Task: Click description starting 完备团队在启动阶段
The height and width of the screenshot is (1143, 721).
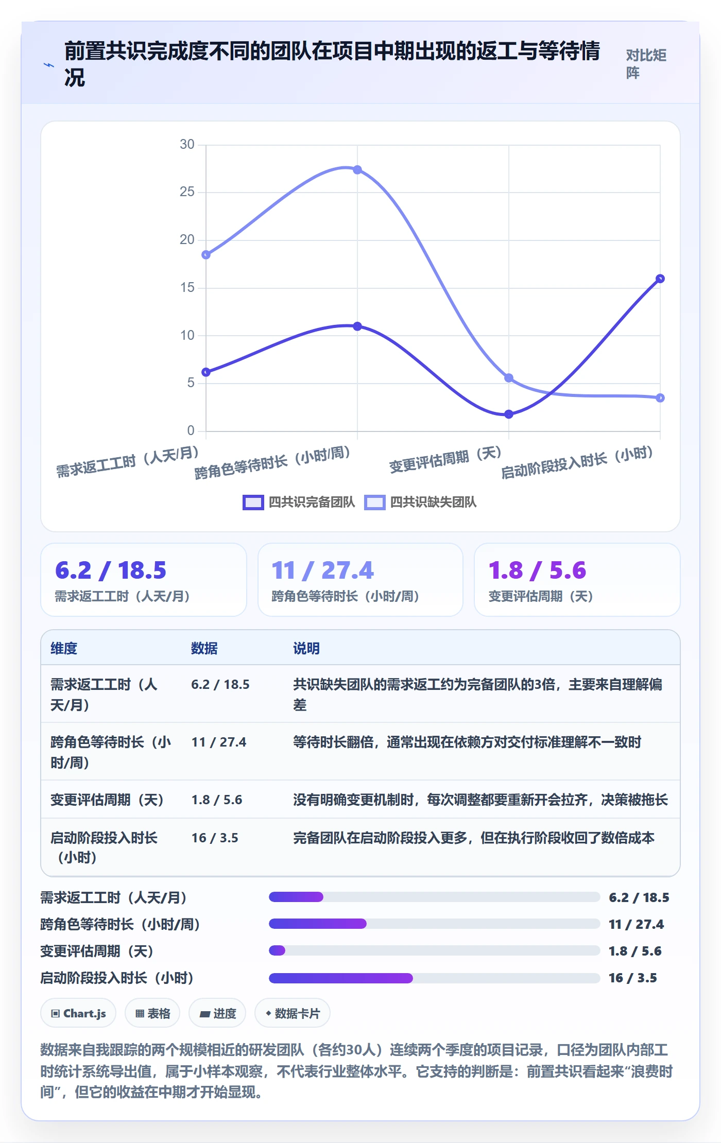Action: pyautogui.click(x=474, y=838)
